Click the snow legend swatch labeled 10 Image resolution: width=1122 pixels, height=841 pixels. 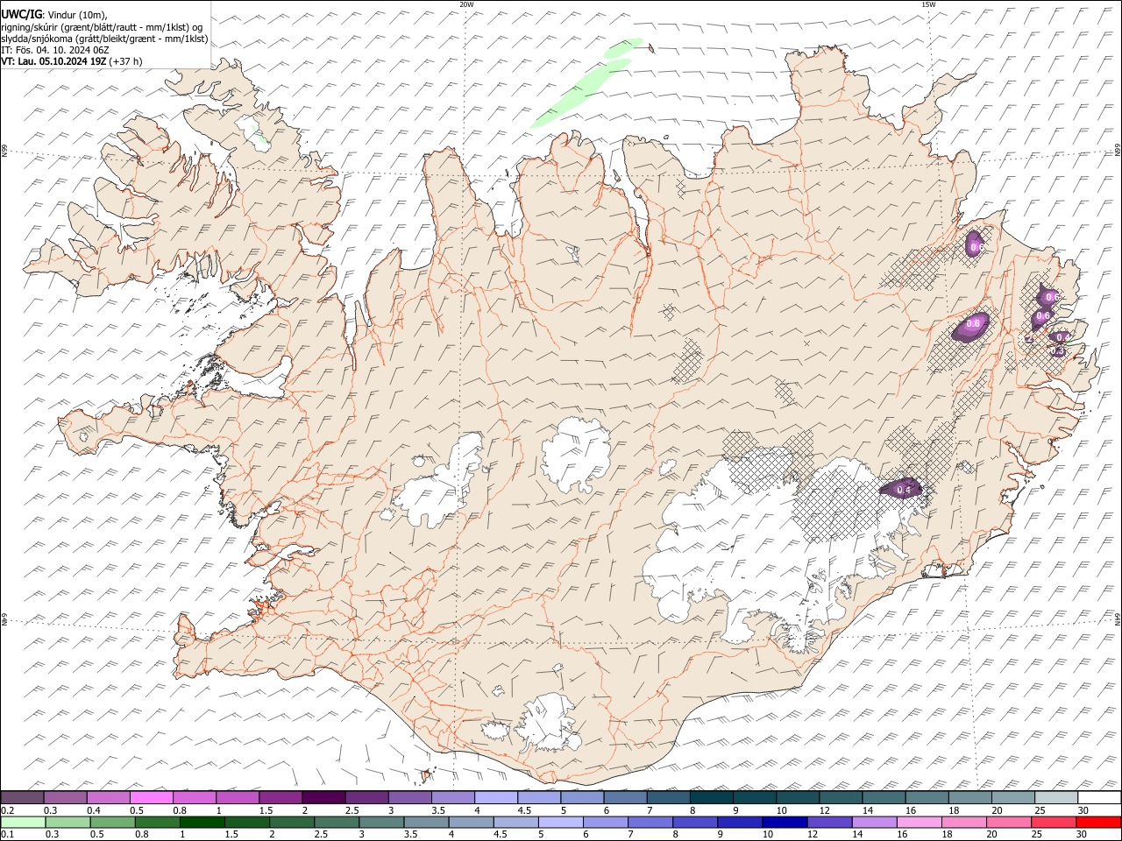tap(797, 797)
